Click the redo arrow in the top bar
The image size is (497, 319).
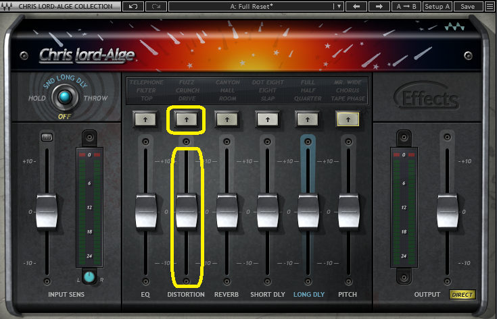click(x=156, y=6)
